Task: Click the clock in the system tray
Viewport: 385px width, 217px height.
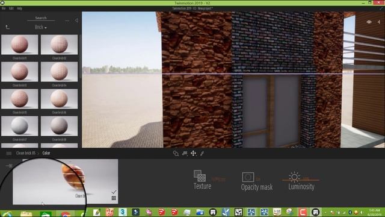Action: (374, 212)
